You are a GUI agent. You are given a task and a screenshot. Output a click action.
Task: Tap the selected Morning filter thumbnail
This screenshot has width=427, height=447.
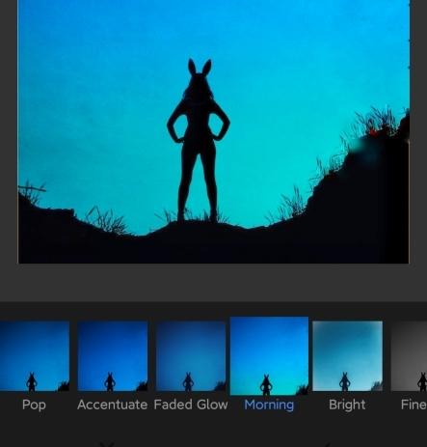tap(269, 356)
